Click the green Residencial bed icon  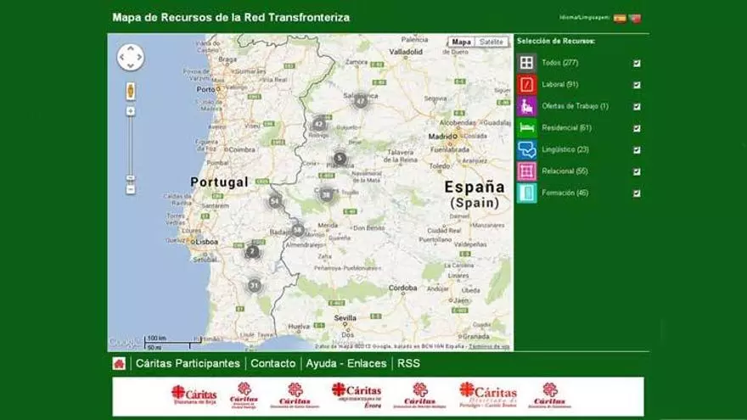(527, 128)
